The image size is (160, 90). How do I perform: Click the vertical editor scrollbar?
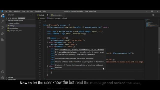click(159, 40)
